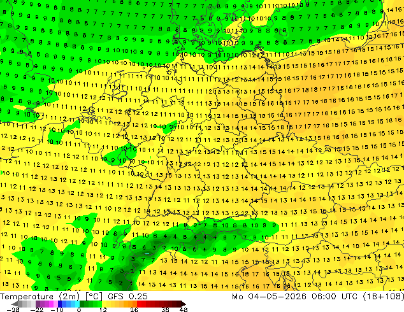This screenshot has height=312, width=404.
Task: Click the '38' legend scale label
Action: click(166, 309)
